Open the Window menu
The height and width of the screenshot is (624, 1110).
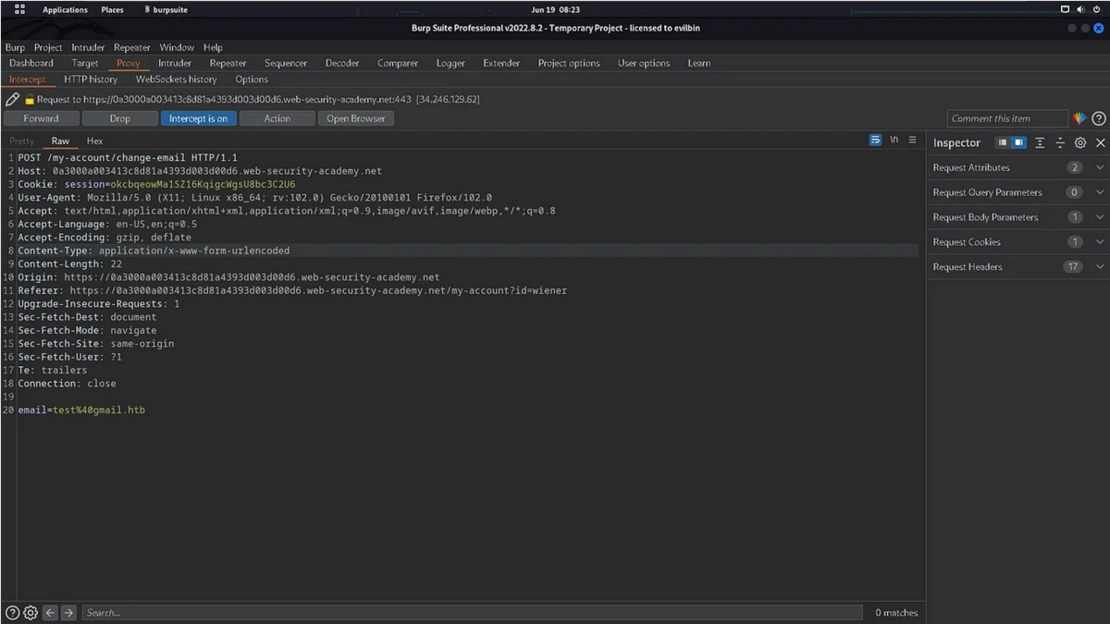177,47
